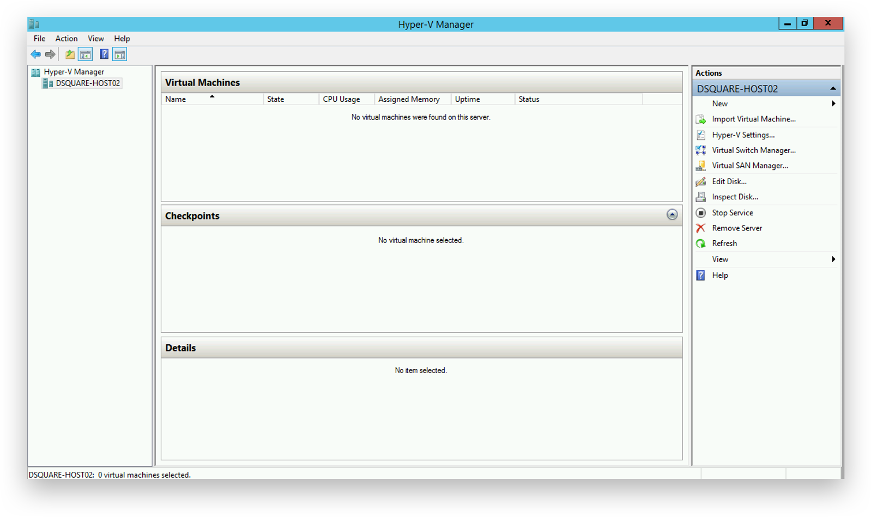
Task: Open Virtual SAN Manager... action
Action: tap(750, 166)
